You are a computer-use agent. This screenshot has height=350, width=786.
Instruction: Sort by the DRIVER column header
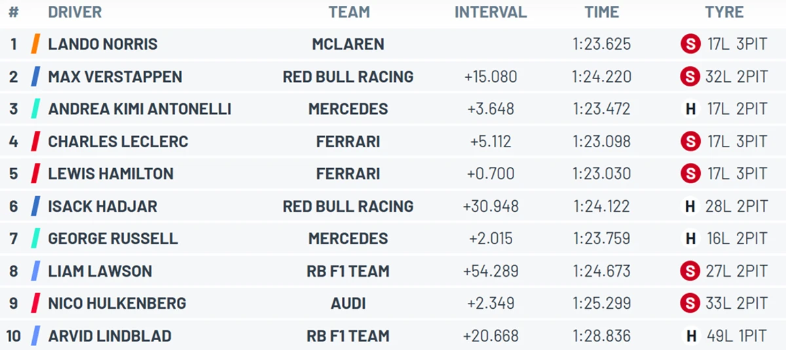pos(75,12)
